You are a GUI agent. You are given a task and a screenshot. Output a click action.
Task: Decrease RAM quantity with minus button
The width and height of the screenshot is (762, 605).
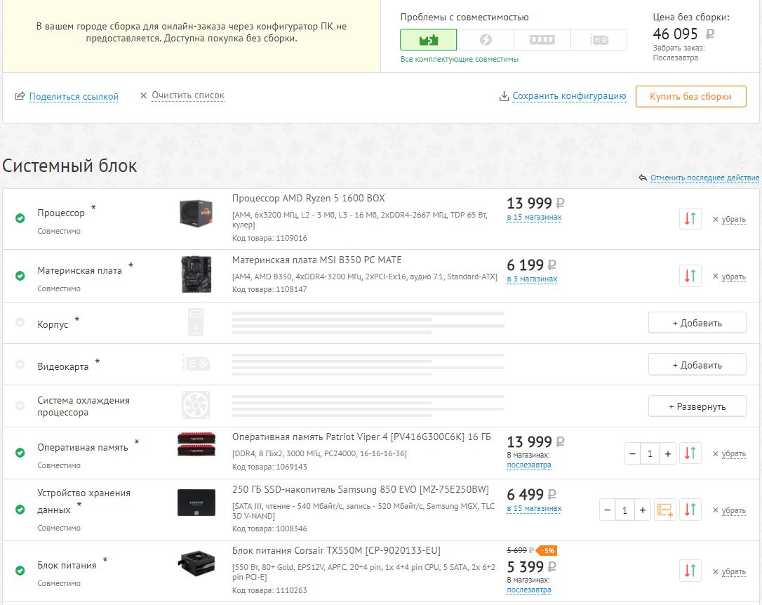click(632, 454)
